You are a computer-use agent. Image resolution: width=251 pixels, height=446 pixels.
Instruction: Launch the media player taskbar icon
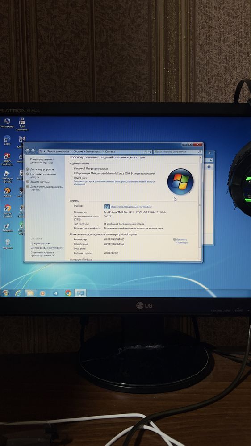tap(42, 293)
